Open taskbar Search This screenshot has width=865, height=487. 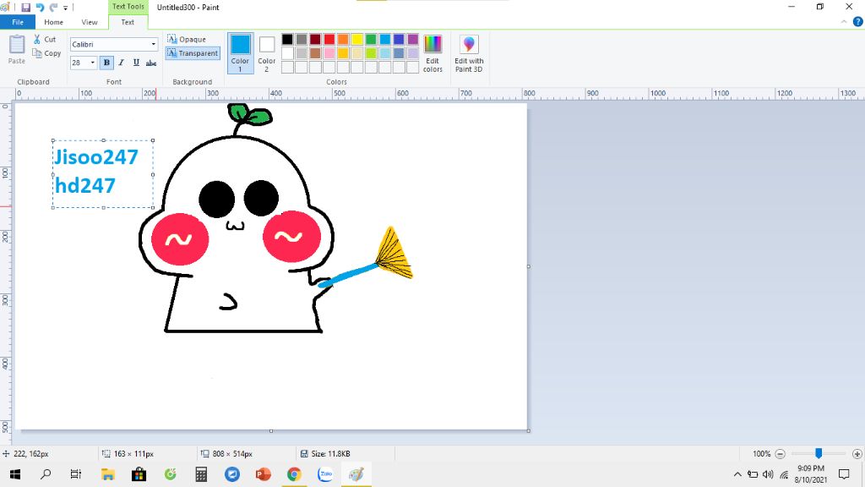click(x=46, y=474)
